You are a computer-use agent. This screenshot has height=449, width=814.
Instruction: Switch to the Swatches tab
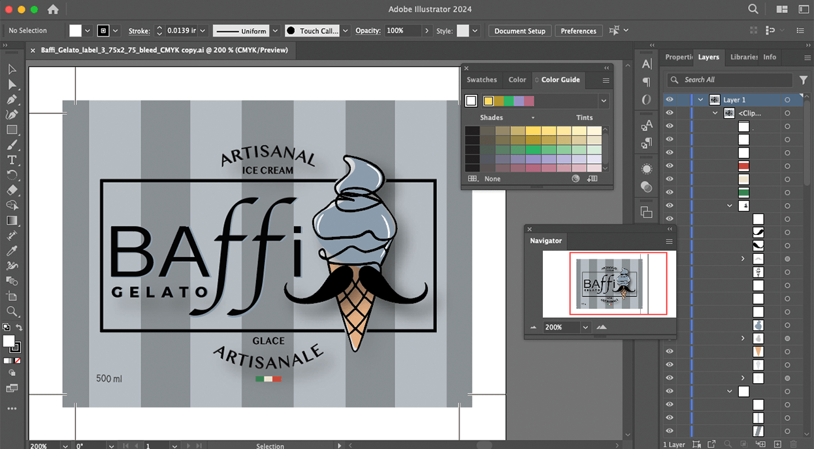click(481, 80)
